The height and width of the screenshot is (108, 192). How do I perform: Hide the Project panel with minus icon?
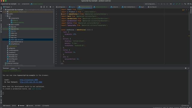[x=53, y=7]
